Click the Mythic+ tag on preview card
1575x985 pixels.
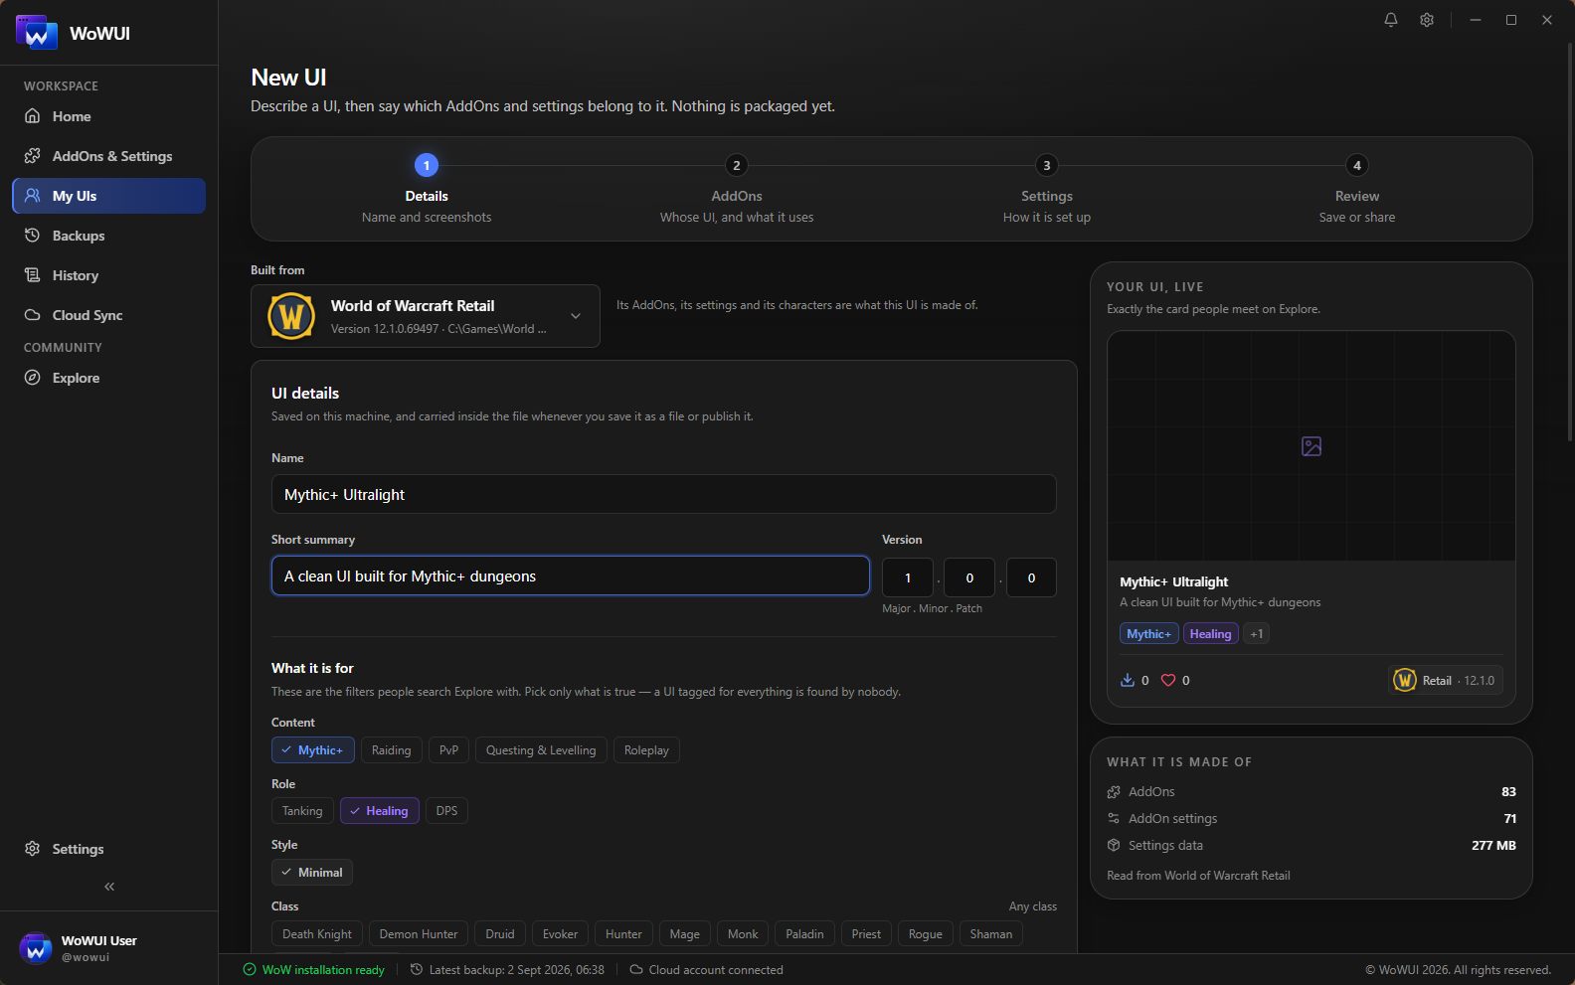(x=1148, y=634)
